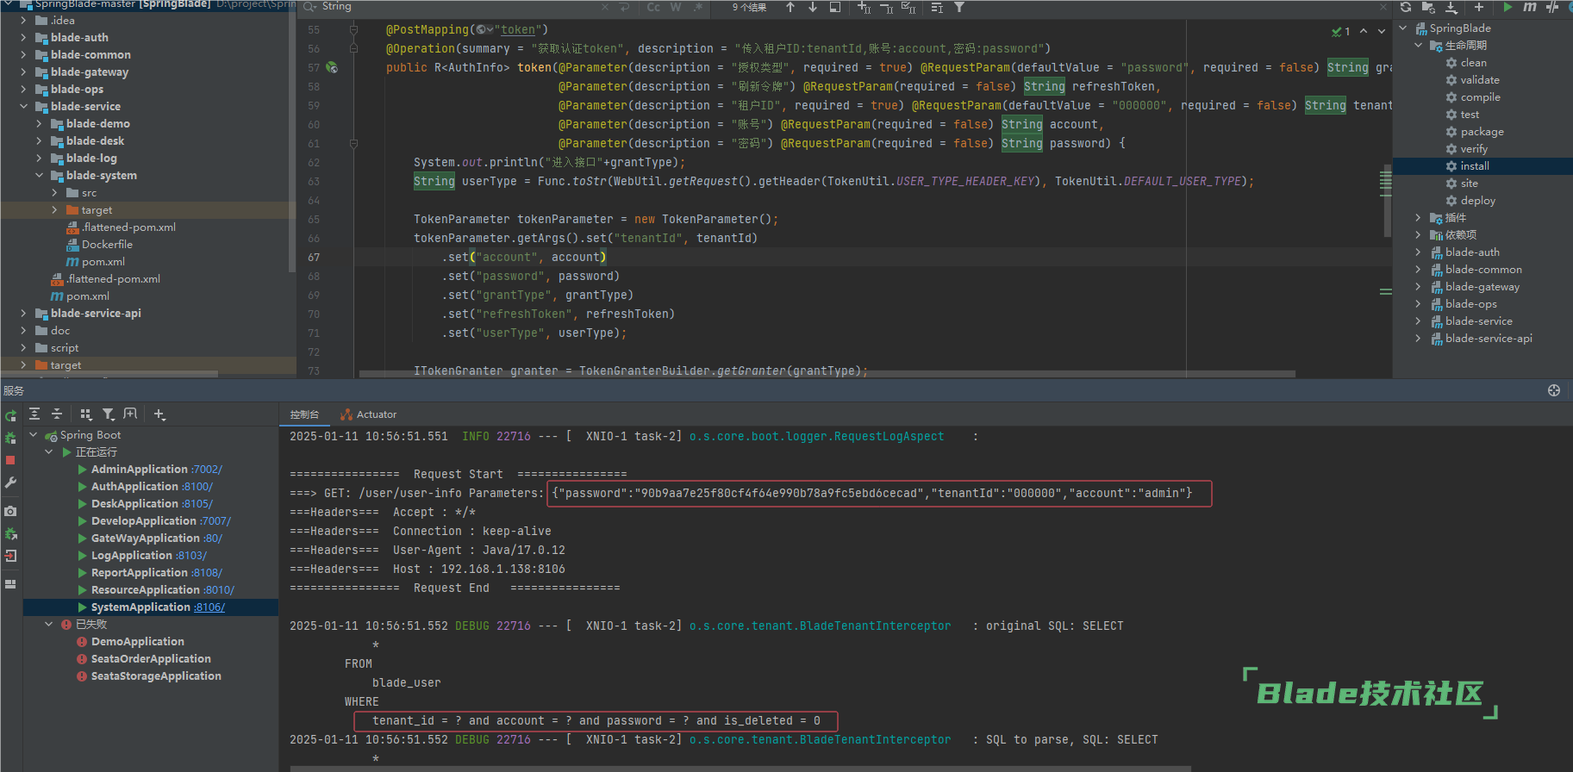
Task: Click generate sources and update folders icon
Action: point(1428,7)
